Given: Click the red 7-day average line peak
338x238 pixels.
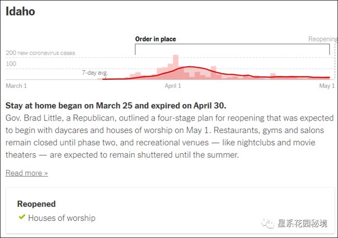Looking at the screenshot, I should [x=190, y=67].
